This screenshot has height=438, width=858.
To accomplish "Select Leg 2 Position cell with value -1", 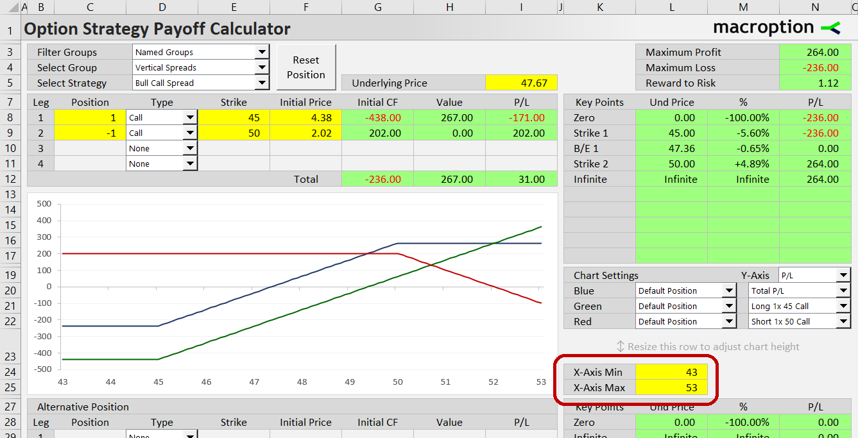I will coord(90,133).
